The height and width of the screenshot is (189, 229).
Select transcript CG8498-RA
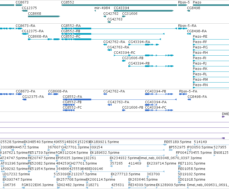point(197,31)
